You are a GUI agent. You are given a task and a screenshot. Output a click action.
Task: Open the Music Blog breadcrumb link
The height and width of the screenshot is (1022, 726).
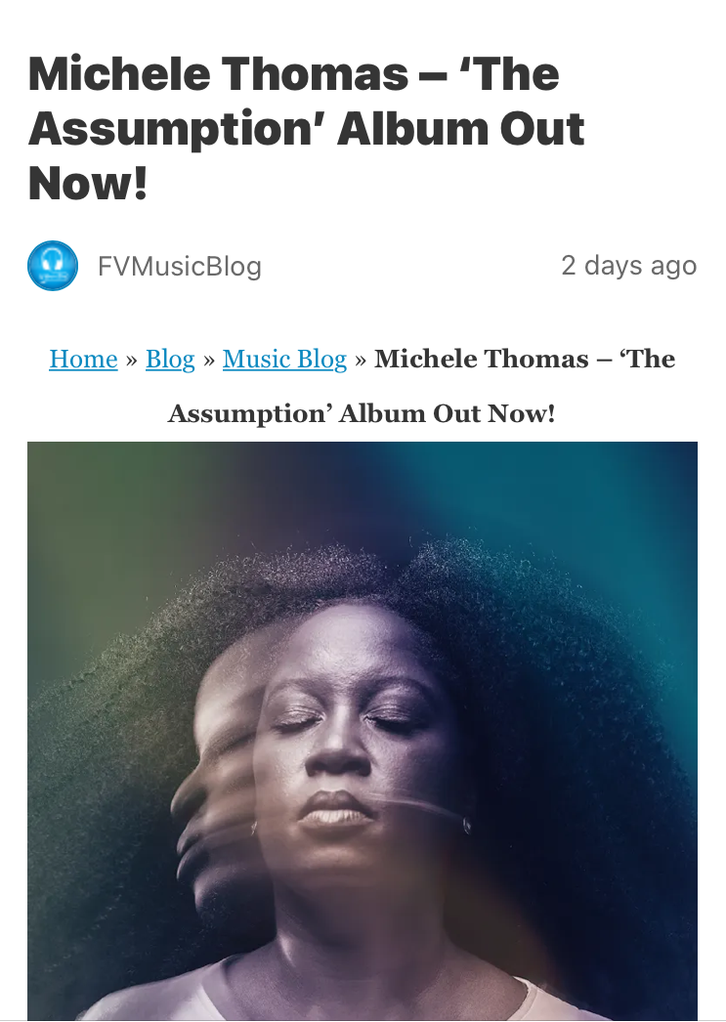284,360
